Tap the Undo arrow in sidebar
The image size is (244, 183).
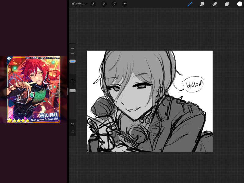pos(72,124)
